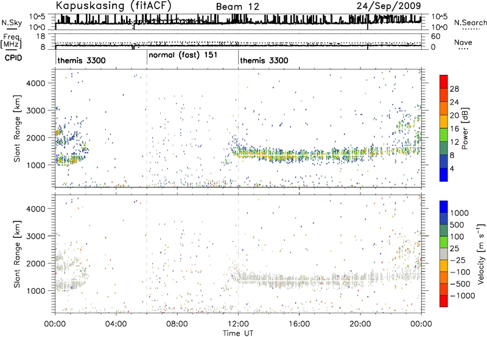Click the 24/Sep/2009 date label
The width and height of the screenshot is (487, 337).
tap(389, 5)
